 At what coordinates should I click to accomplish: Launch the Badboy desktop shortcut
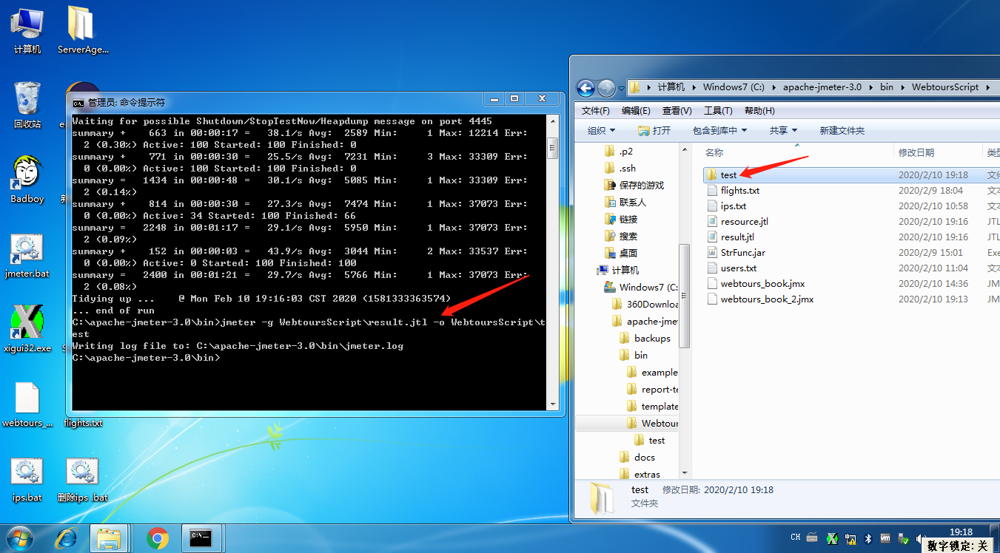(x=27, y=180)
